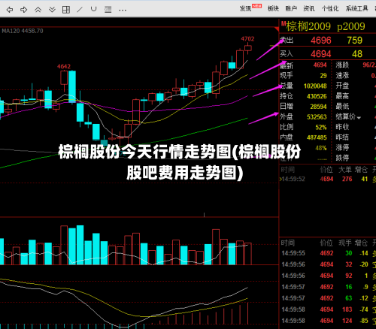The height and width of the screenshot is (329, 376).
Task: Open the 资讯 menu
Action: [x=309, y=9]
